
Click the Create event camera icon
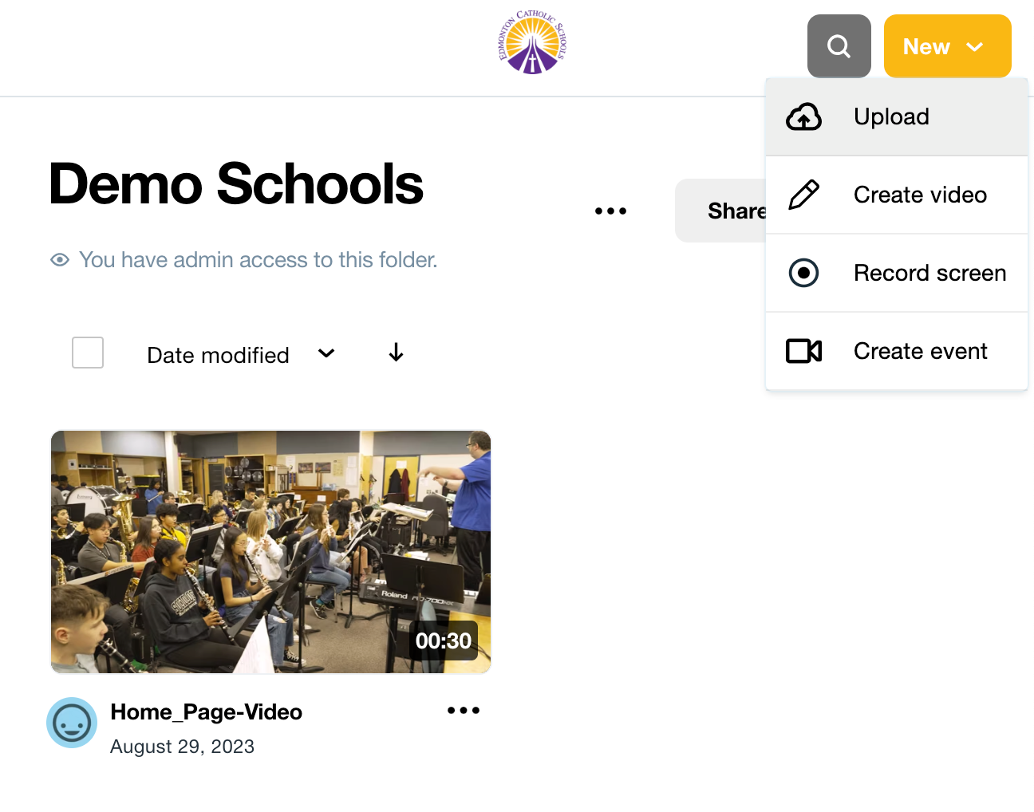(803, 351)
